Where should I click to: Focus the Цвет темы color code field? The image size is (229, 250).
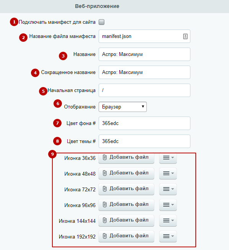pyautogui.click(x=145, y=141)
